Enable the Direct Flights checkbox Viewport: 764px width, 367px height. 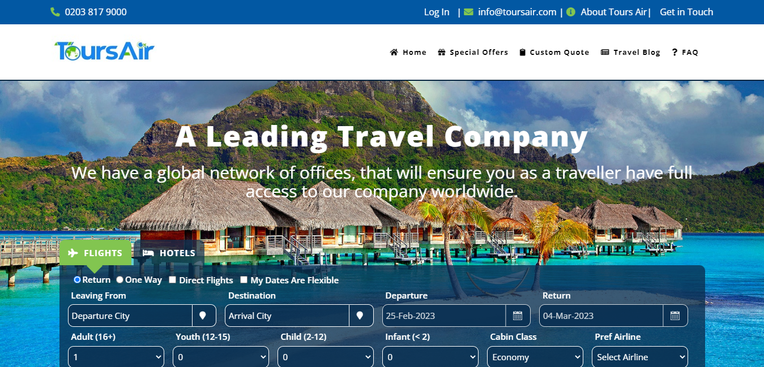click(172, 280)
